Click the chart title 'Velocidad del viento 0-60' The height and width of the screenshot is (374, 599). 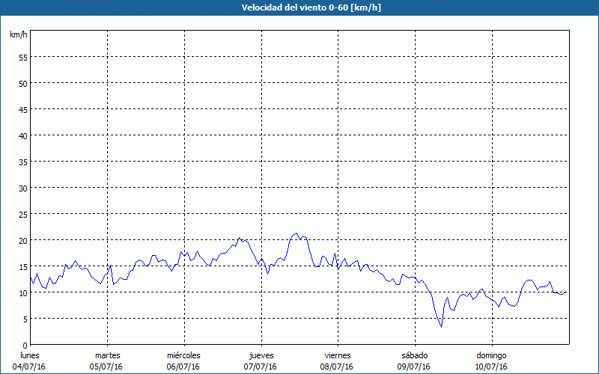coord(299,7)
